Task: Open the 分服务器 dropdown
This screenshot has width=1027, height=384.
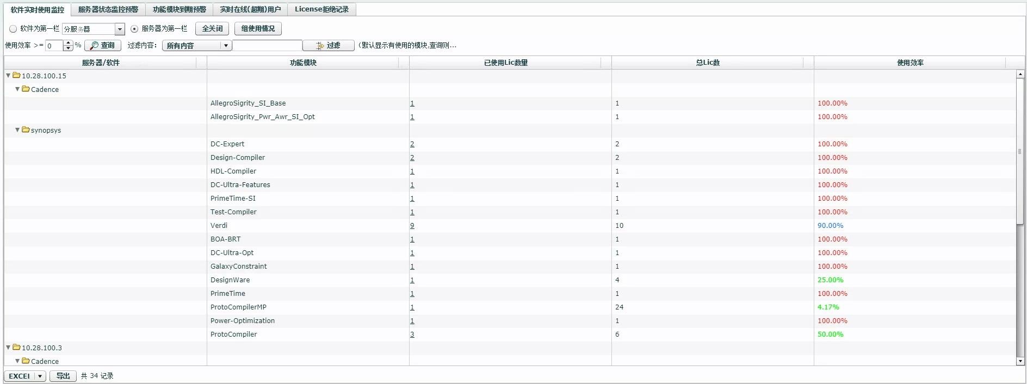Action: point(94,29)
